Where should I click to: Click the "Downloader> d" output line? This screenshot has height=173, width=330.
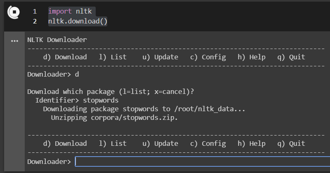pyautogui.click(x=53, y=75)
